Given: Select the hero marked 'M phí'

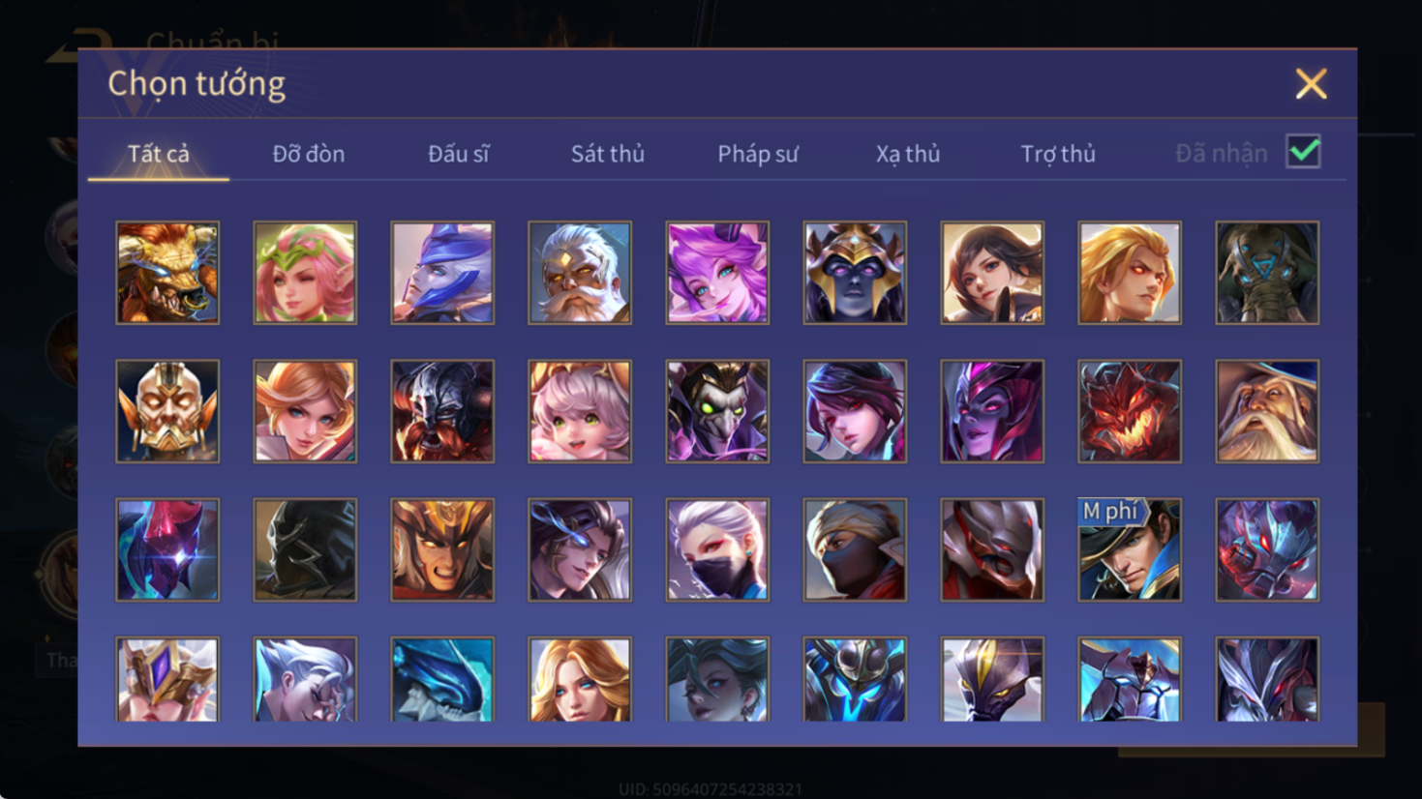Looking at the screenshot, I should (x=1130, y=549).
